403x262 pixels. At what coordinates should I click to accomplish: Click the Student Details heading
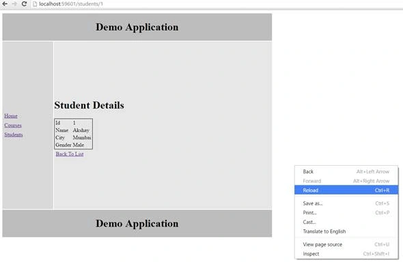pyautogui.click(x=89, y=105)
